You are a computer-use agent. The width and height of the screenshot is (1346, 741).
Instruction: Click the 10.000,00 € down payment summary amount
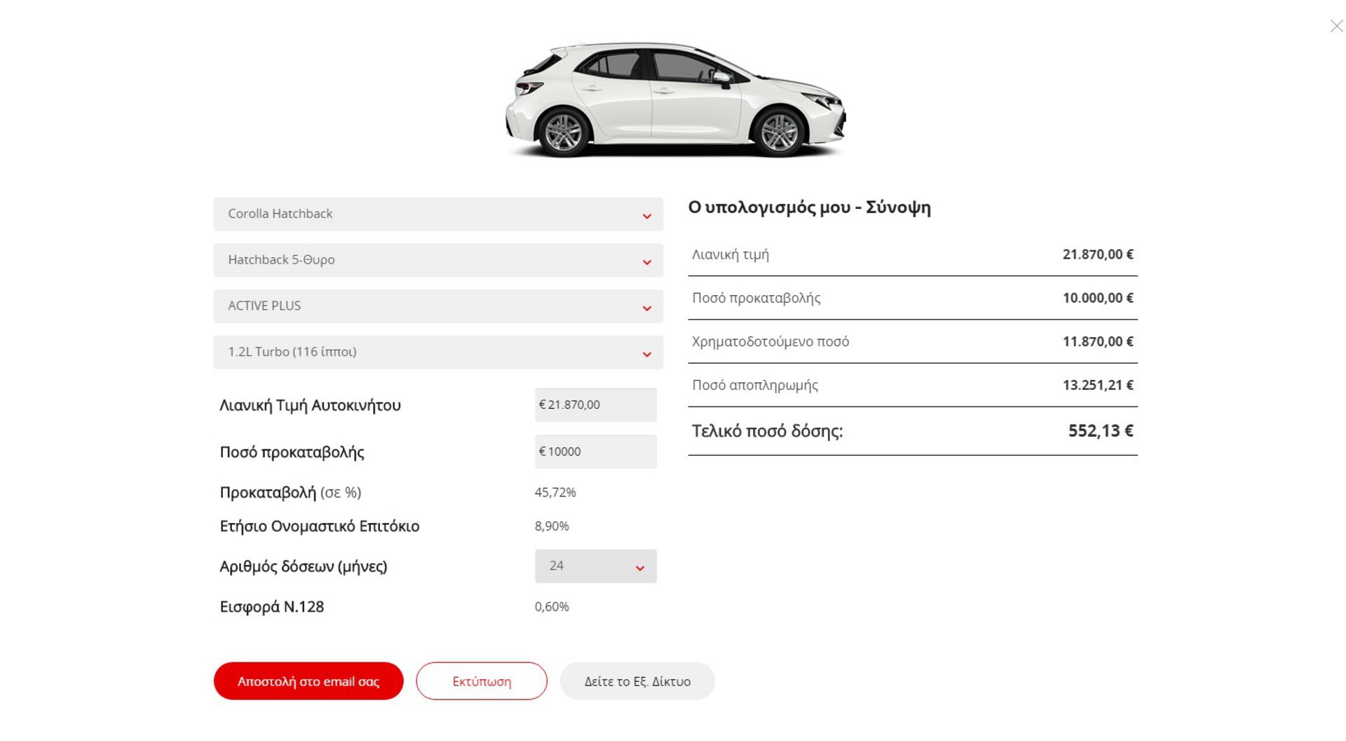click(1097, 298)
